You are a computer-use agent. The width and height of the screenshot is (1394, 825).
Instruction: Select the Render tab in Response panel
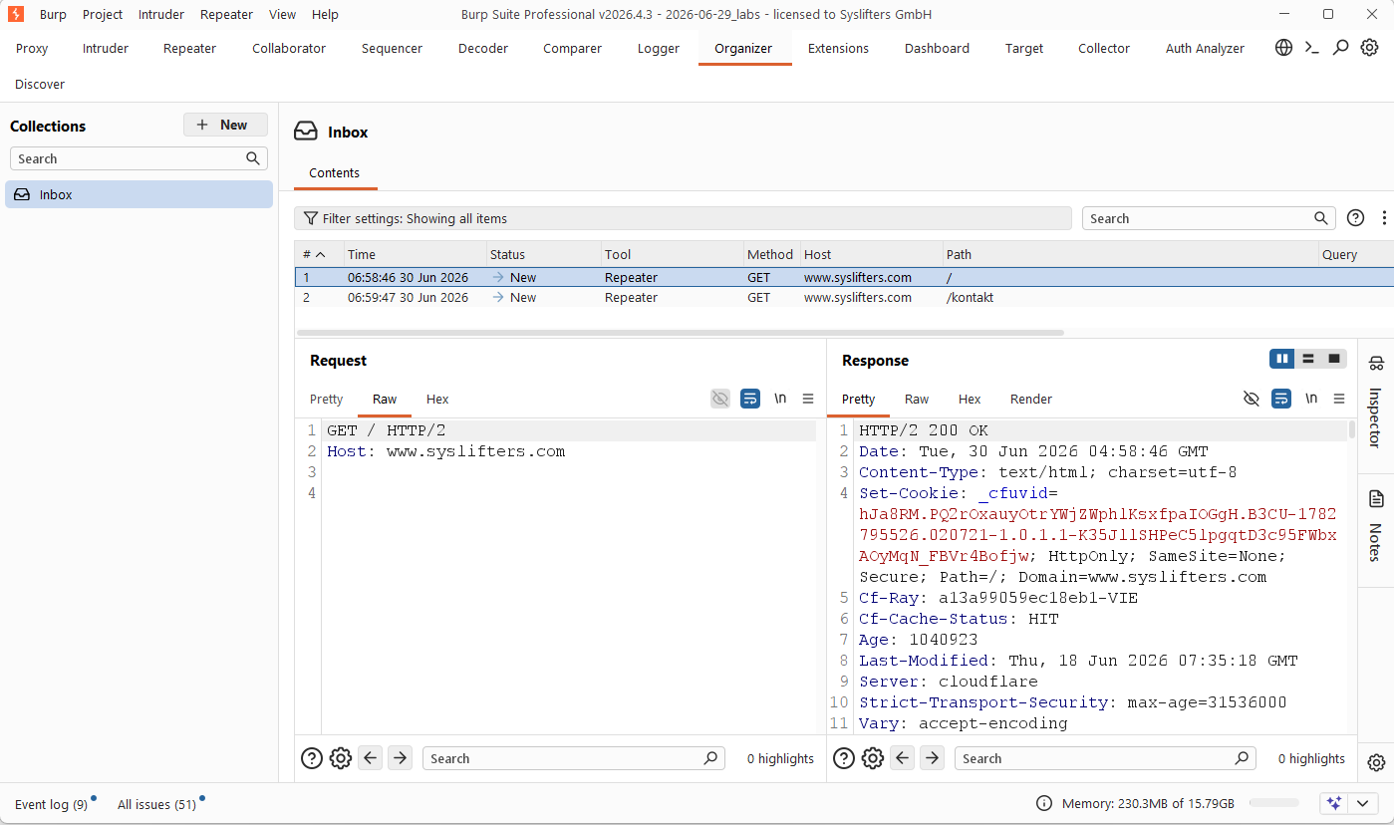tap(1031, 399)
